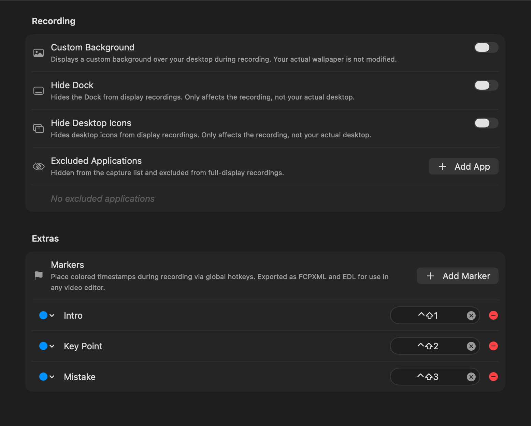The image size is (531, 426).
Task: Click the Custom Background picture icon
Action: (x=39, y=53)
